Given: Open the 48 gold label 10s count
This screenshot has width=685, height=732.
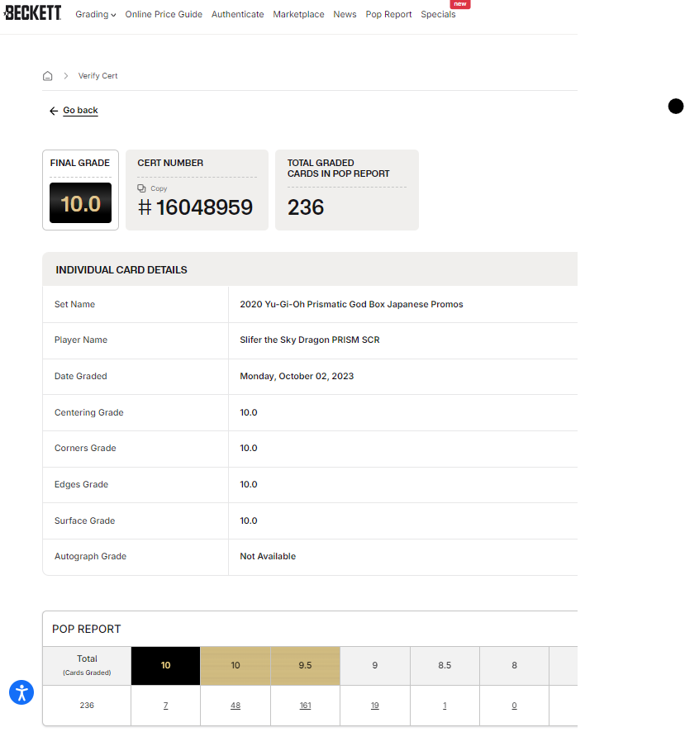Looking at the screenshot, I should coord(235,706).
